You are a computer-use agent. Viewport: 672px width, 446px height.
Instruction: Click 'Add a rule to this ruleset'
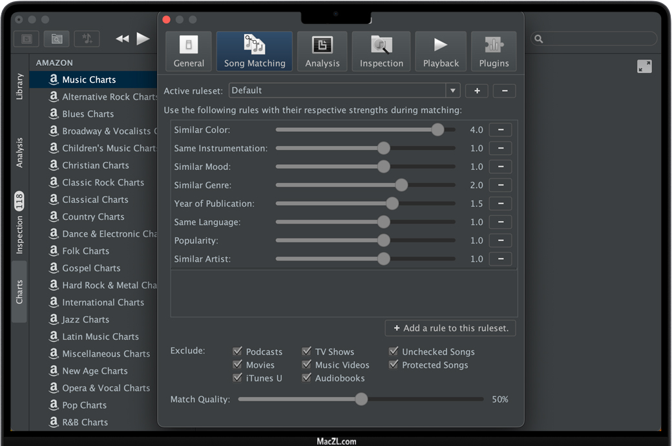tap(450, 328)
